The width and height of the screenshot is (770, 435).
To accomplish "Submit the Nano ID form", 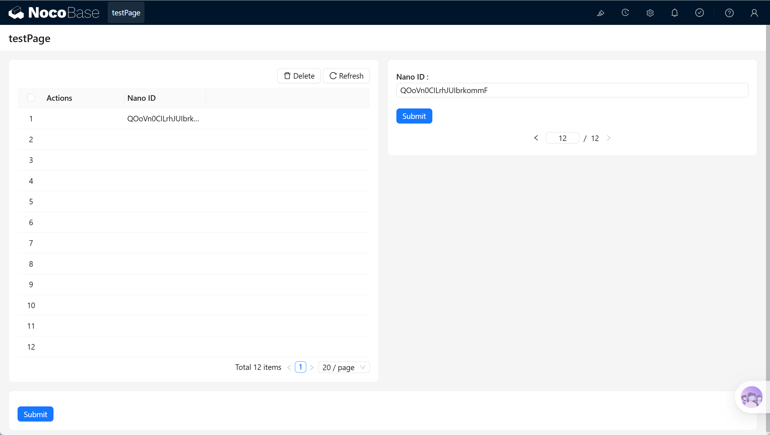I will tap(414, 116).
